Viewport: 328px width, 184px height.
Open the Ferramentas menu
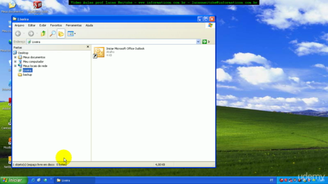coord(74,25)
